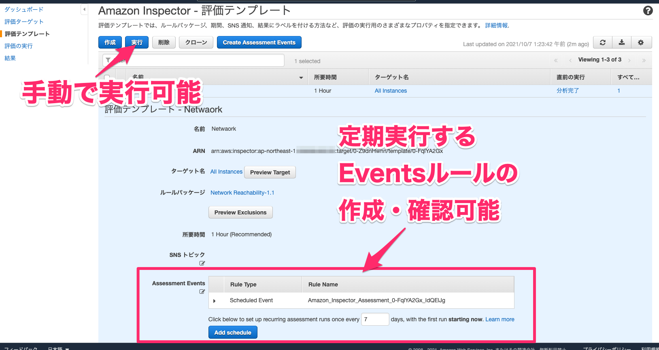The height and width of the screenshot is (350, 659).
Task: Select Scheduled Event rule type text
Action: pos(251,300)
